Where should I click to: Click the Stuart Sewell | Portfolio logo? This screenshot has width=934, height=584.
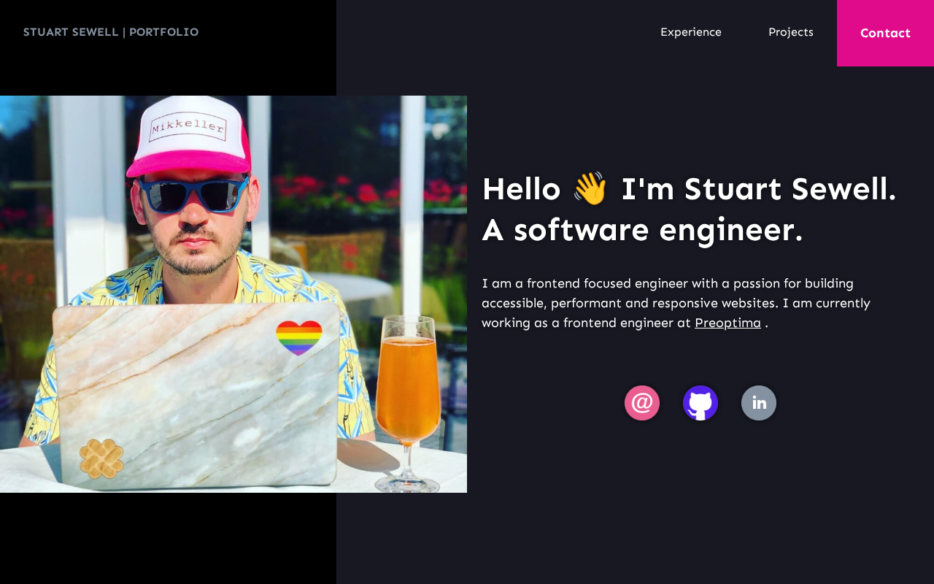pos(111,32)
